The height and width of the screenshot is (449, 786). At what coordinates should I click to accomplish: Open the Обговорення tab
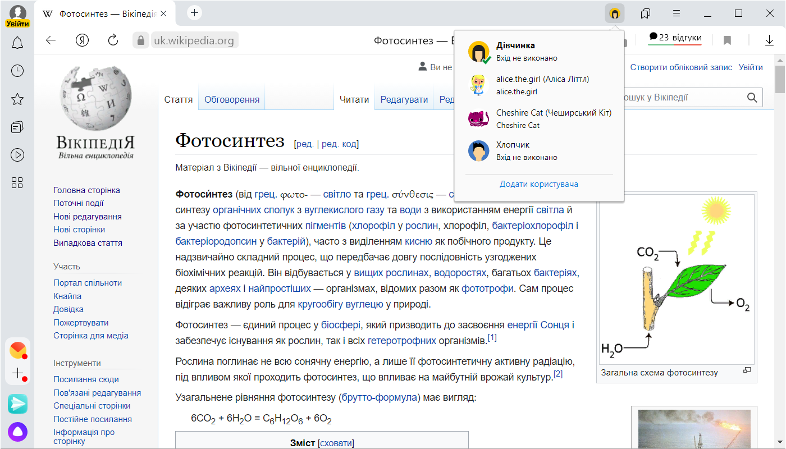click(232, 100)
